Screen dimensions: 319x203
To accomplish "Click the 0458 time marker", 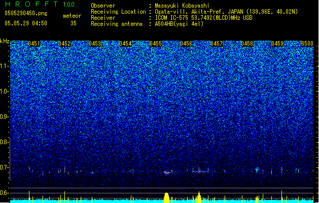I will point(247,44).
